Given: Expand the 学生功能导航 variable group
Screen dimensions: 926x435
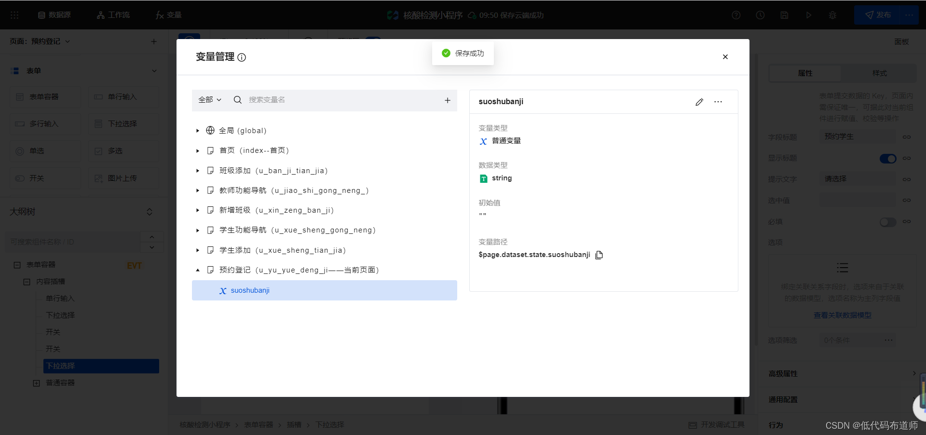Looking at the screenshot, I should tap(197, 231).
